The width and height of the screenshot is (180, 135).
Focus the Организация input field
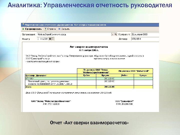pos(74,34)
